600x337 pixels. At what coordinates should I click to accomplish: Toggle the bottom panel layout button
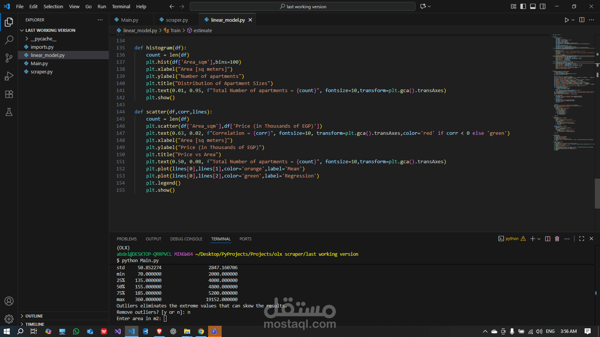(533, 6)
